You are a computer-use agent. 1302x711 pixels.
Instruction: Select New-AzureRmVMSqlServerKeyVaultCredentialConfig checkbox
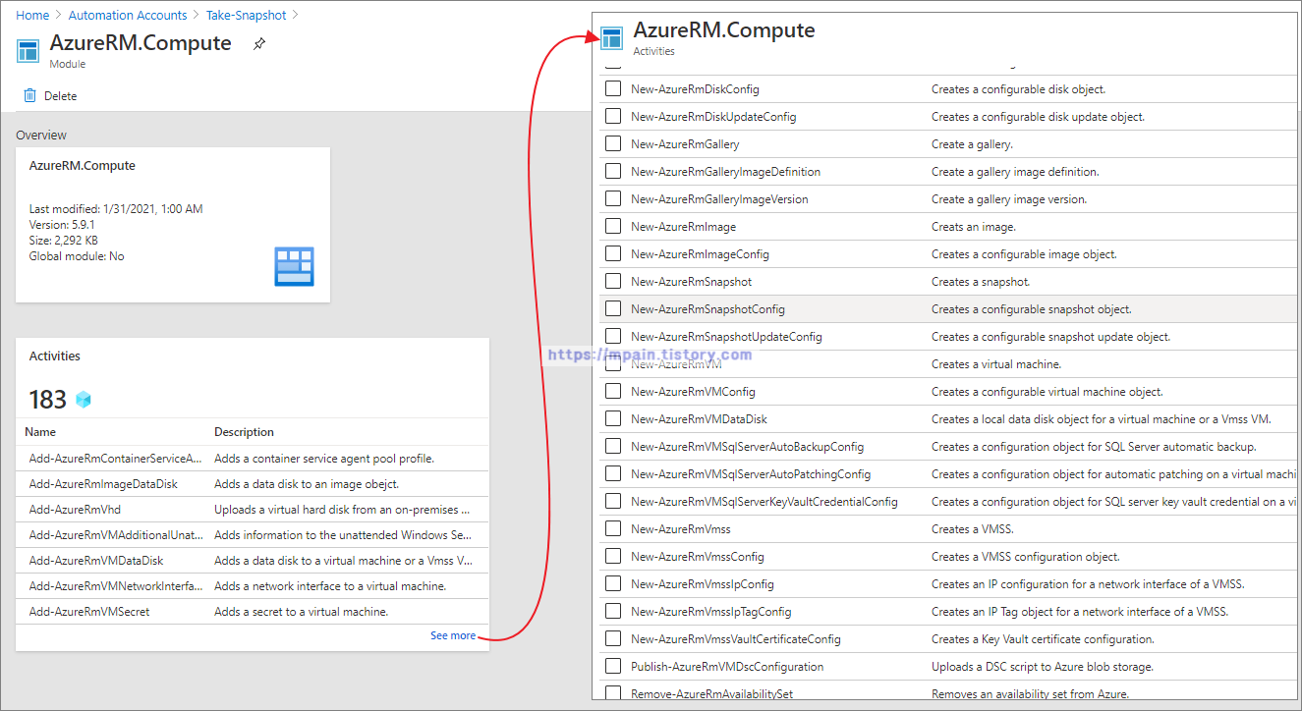(x=613, y=501)
